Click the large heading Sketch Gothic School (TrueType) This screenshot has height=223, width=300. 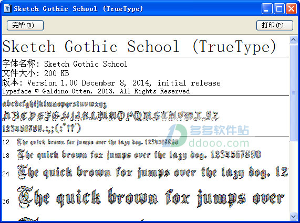tap(139, 47)
